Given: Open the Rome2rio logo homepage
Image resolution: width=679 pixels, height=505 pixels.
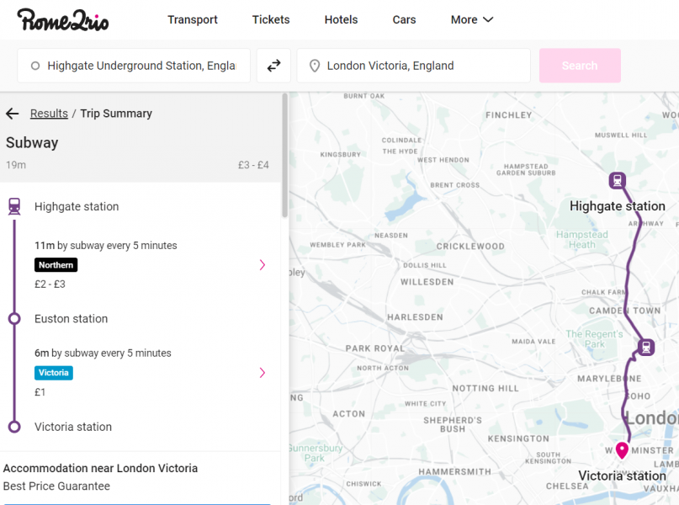Looking at the screenshot, I should click(x=63, y=20).
